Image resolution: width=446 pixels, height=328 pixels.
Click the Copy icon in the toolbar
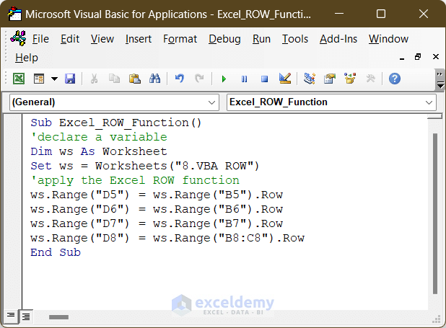coord(114,79)
